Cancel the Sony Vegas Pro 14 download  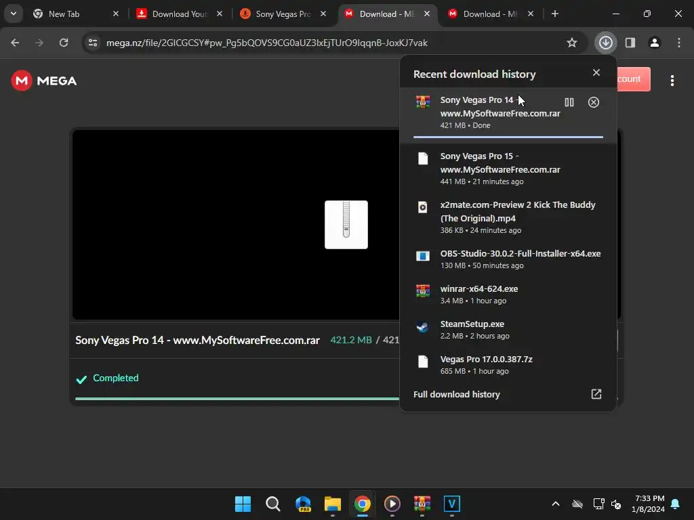(594, 102)
